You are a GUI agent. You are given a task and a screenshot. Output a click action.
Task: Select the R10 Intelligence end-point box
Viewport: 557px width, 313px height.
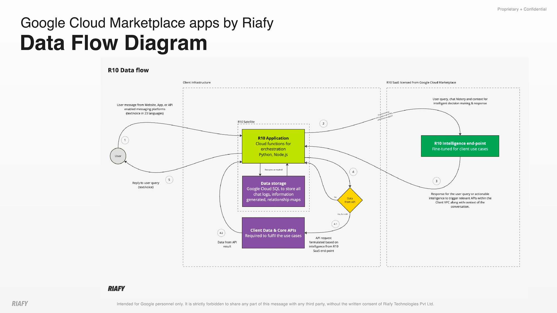pos(460,146)
